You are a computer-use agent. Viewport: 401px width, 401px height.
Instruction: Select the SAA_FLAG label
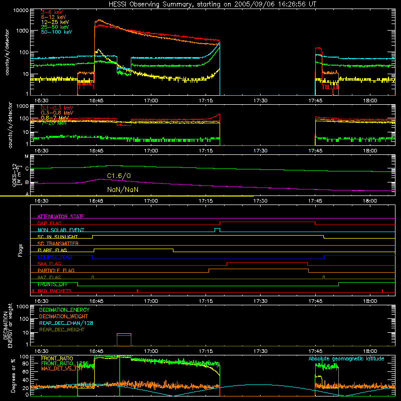point(49,264)
